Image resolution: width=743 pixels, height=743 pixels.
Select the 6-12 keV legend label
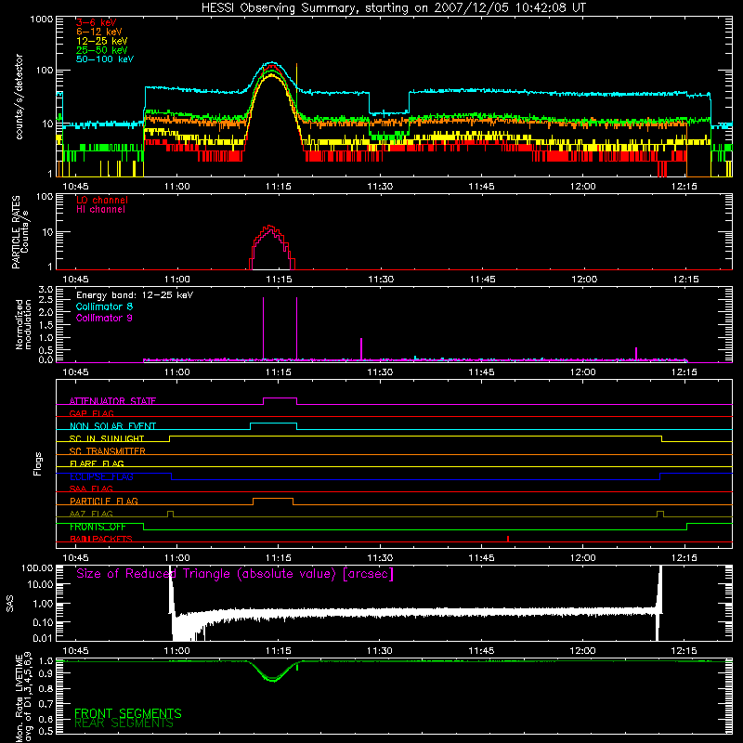point(99,32)
